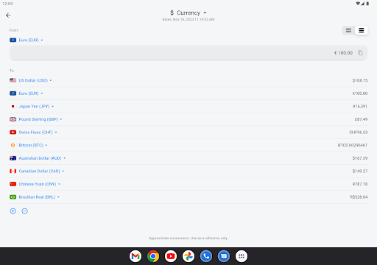Click the Brazilian flag icon

[13, 197]
